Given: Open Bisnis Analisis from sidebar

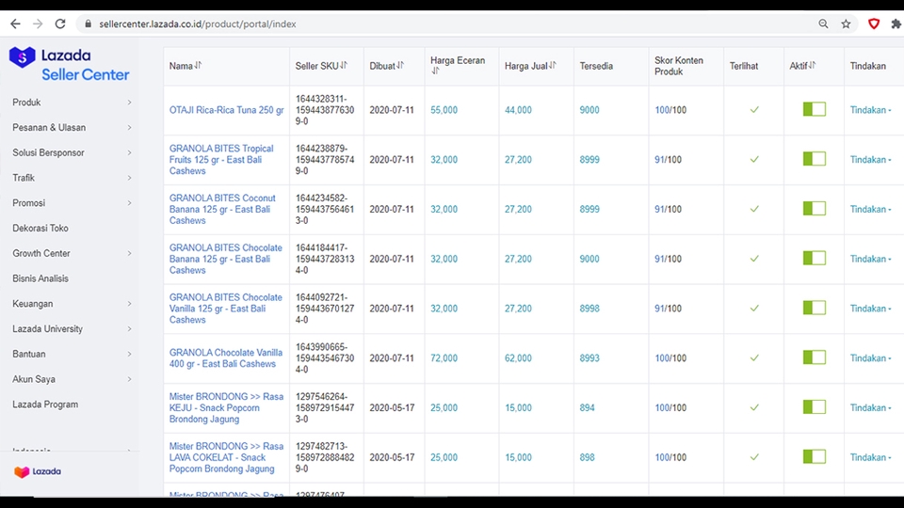Looking at the screenshot, I should [x=40, y=278].
